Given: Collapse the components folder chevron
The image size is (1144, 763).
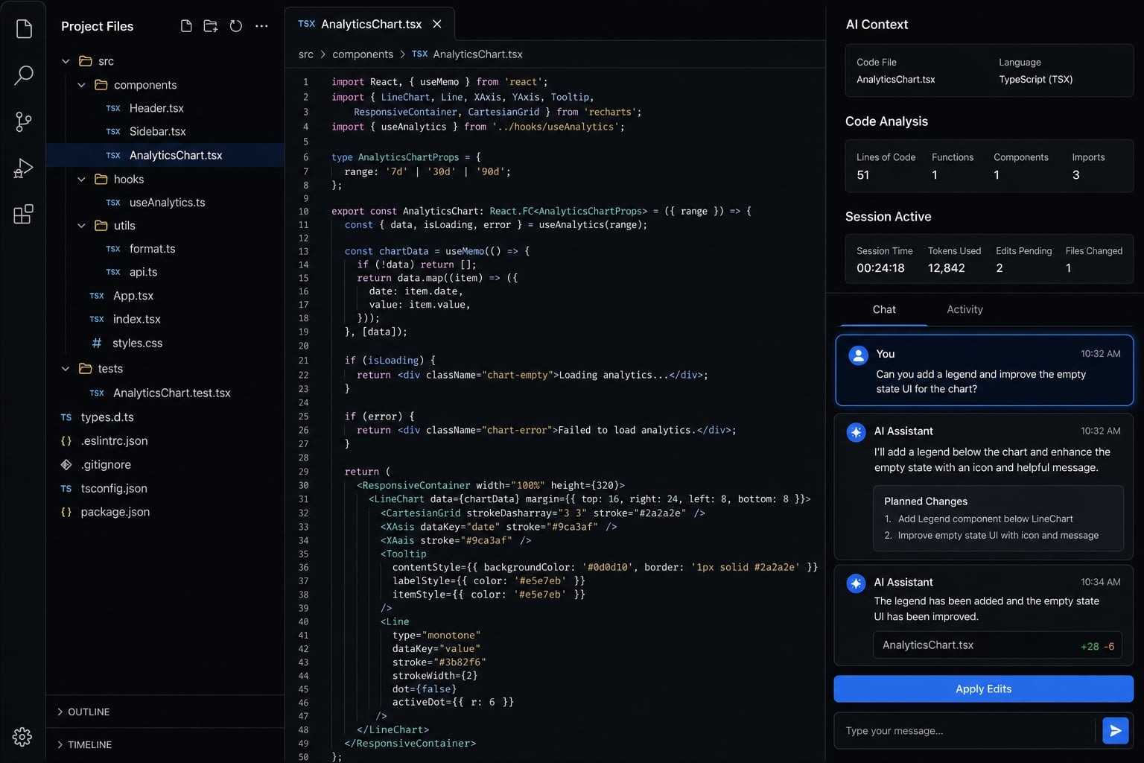Looking at the screenshot, I should tap(81, 85).
